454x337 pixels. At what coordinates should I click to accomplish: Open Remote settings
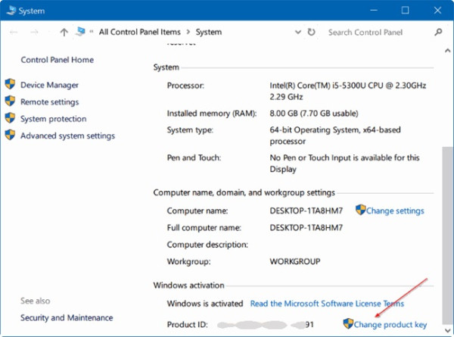pyautogui.click(x=50, y=102)
